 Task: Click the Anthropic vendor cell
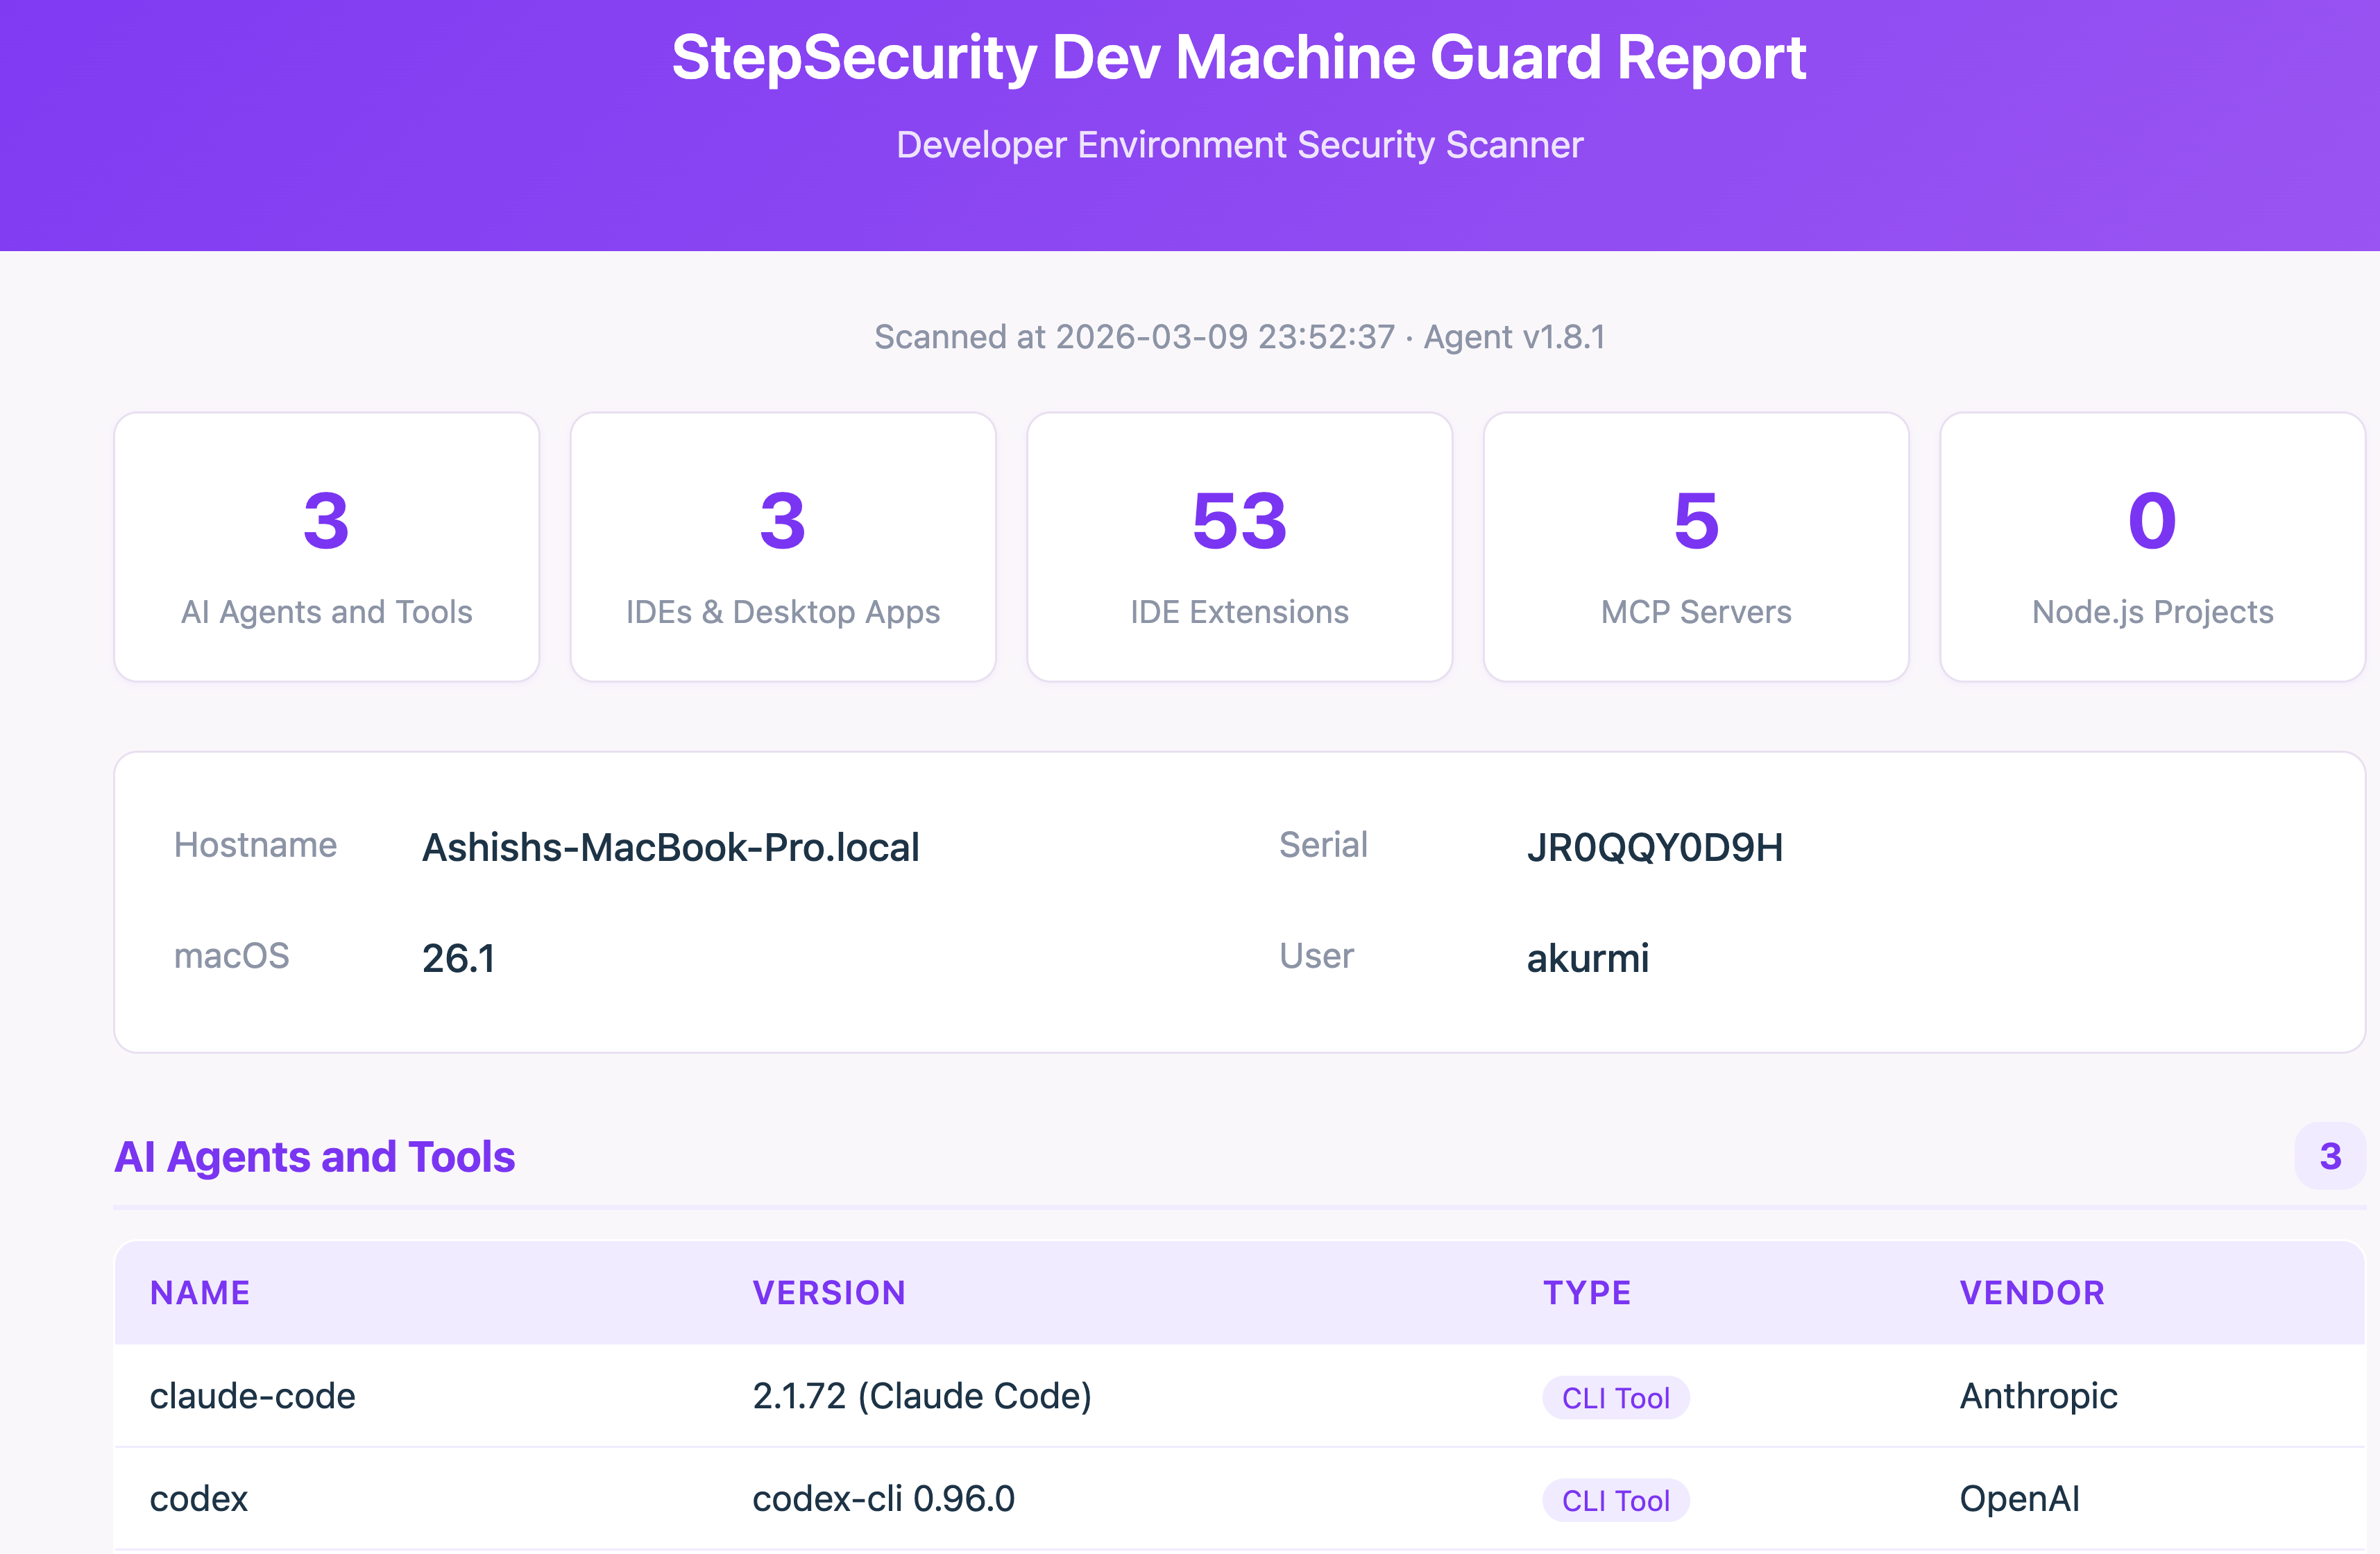(2038, 1396)
